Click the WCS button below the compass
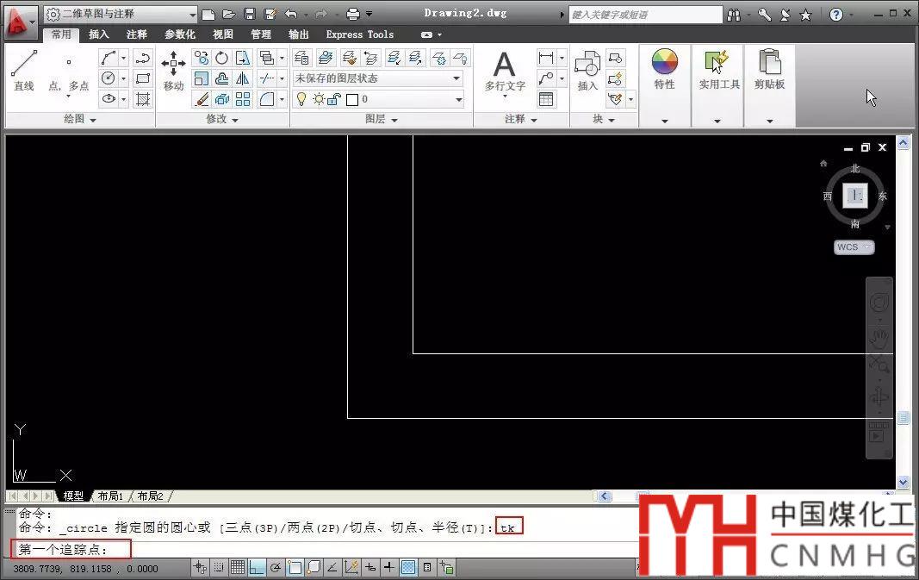 coord(853,247)
